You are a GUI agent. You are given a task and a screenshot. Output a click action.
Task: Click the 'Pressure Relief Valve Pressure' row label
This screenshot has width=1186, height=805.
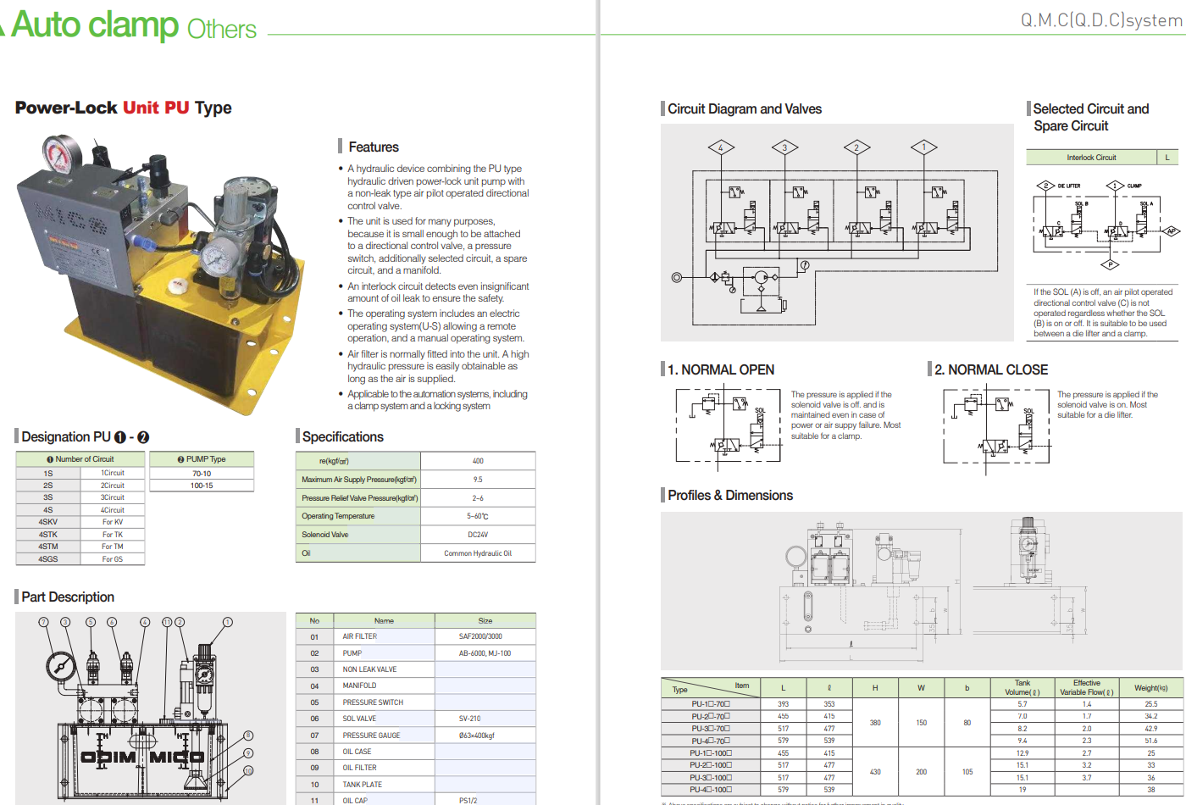coord(358,498)
